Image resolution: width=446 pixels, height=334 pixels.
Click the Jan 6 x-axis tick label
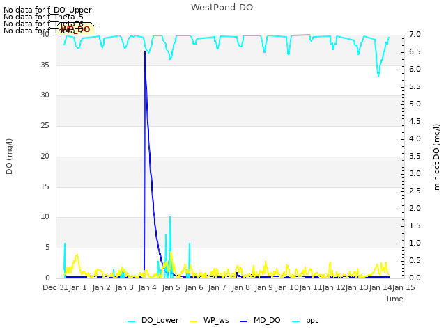194,287
